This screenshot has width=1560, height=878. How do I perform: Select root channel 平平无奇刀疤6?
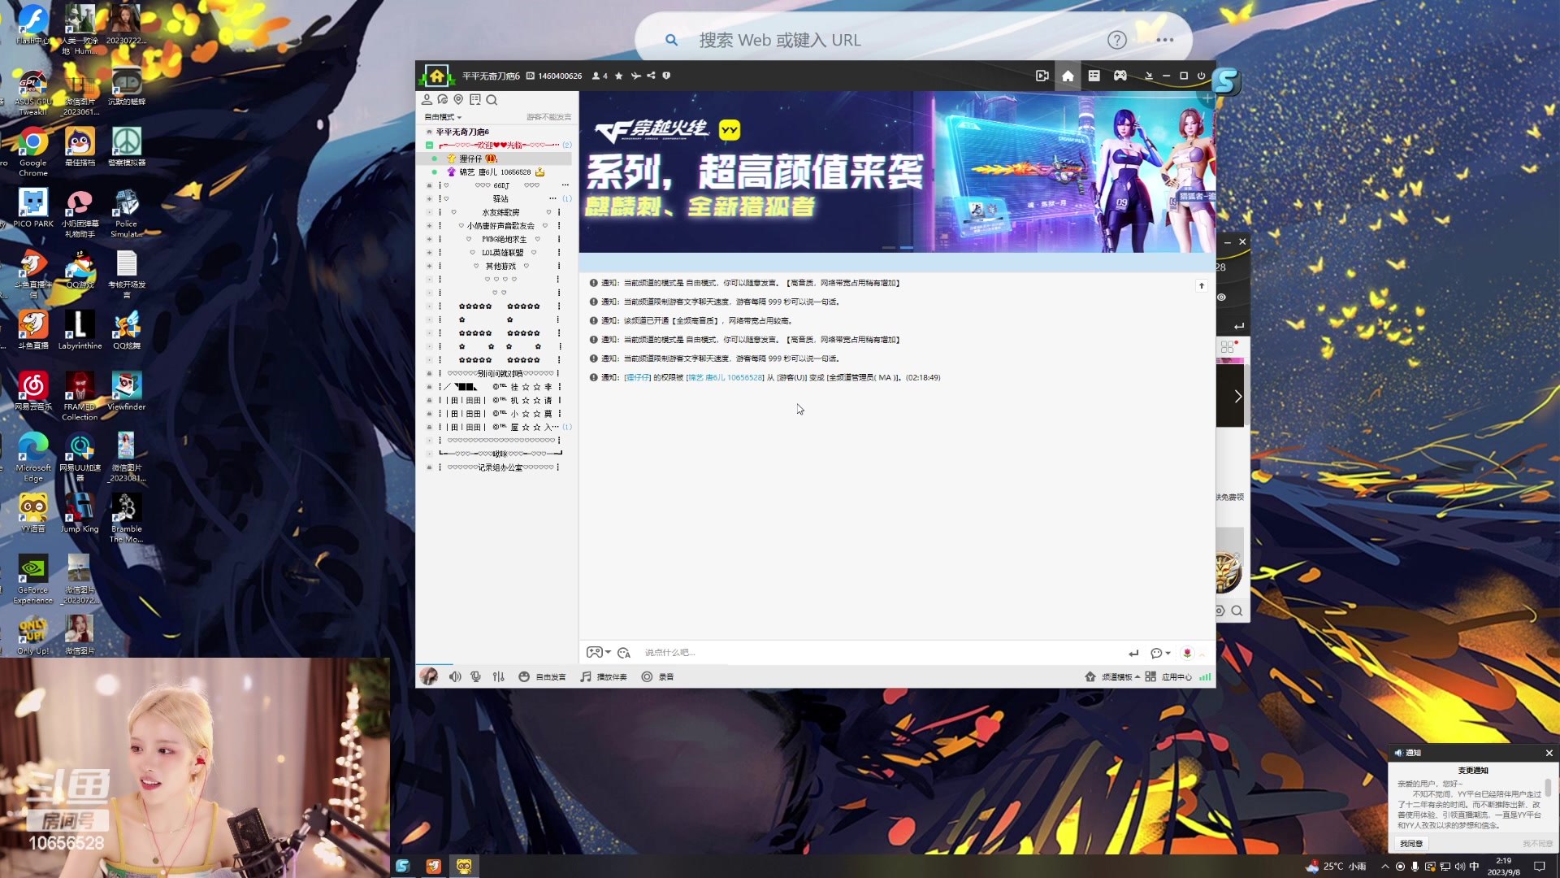coord(462,132)
